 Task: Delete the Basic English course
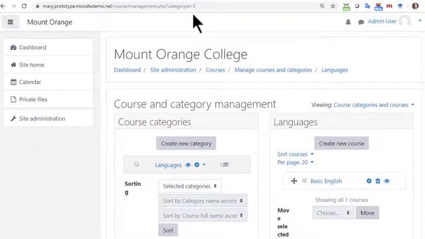coord(378,181)
